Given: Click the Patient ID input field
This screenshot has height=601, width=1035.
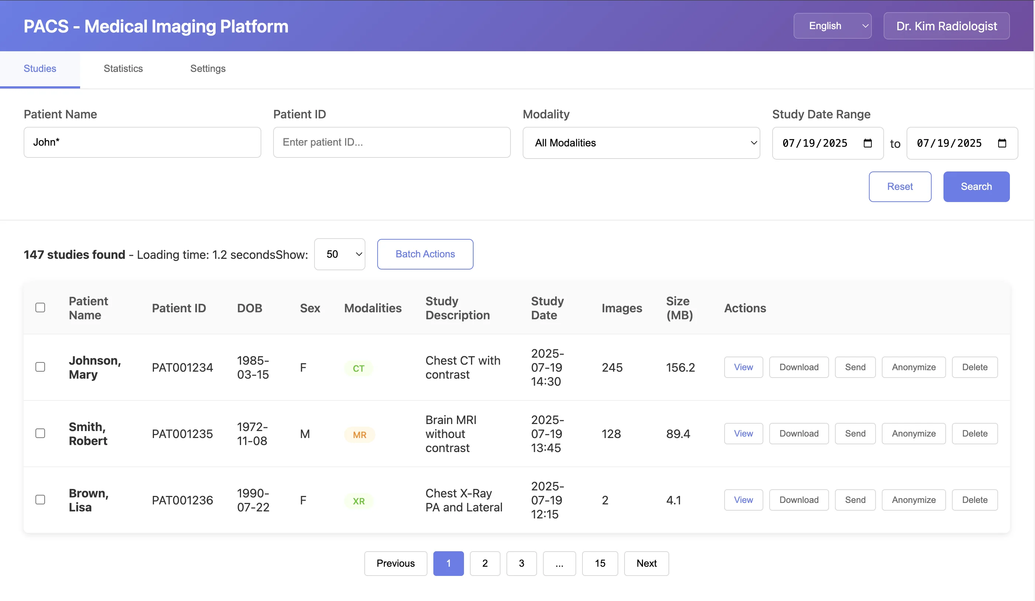Looking at the screenshot, I should [391, 142].
